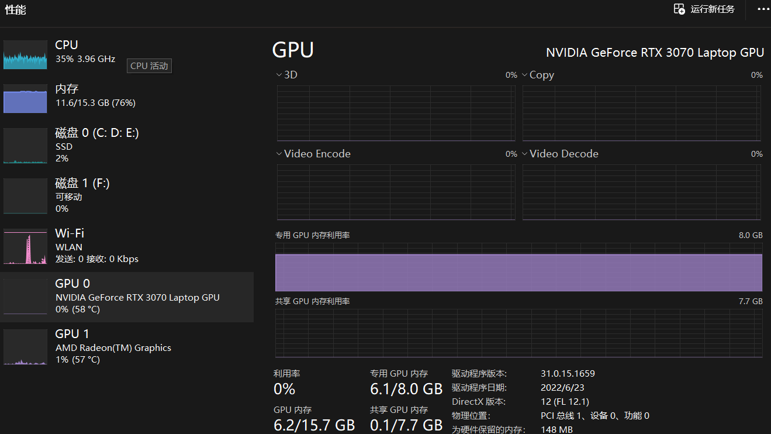Open the CPU performance entry
This screenshot has width=771, height=434.
coord(127,55)
